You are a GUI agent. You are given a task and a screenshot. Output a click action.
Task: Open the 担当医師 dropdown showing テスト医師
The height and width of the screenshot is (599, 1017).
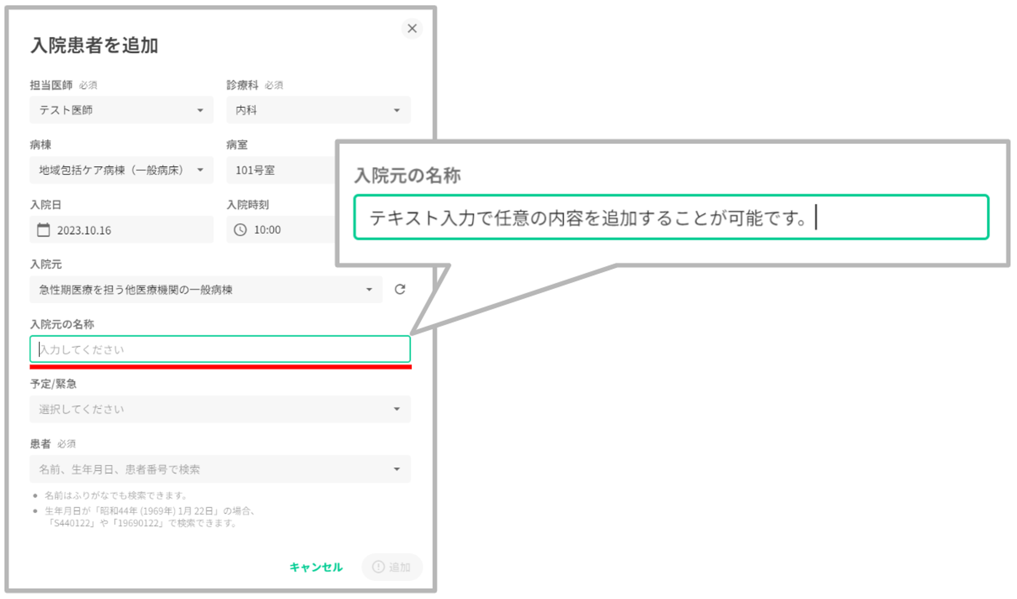(x=121, y=110)
